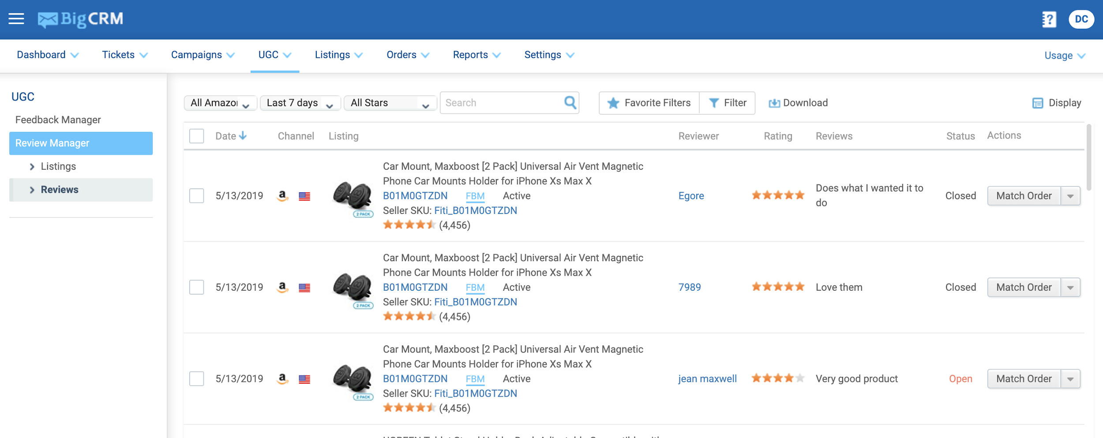Open the hamburger menu icon
Viewport: 1103px width, 438px height.
pos(16,19)
